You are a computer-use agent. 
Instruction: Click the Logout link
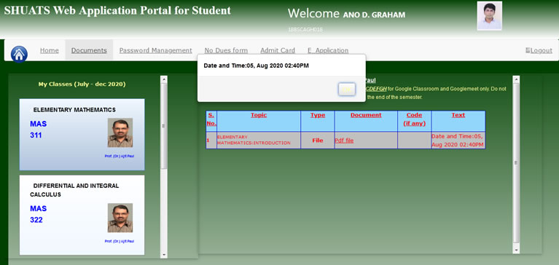(x=539, y=50)
